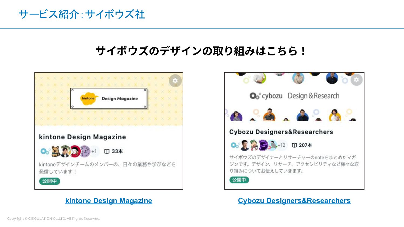Click the サービス紹介 slide title
Screen dimensions: 404x227
point(82,14)
